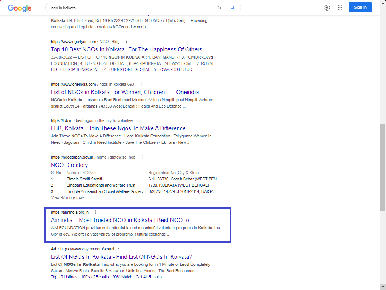Click the Google logo

20,8
